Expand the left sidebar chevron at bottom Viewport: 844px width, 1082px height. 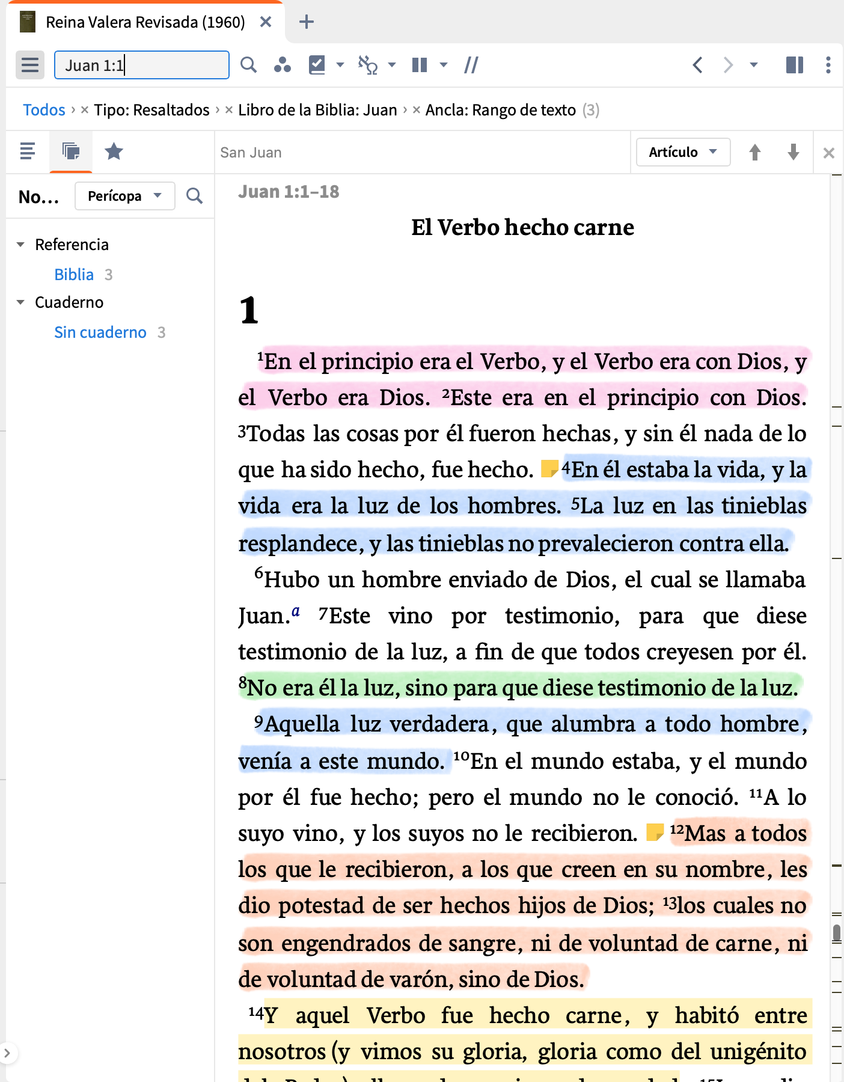point(7,1053)
